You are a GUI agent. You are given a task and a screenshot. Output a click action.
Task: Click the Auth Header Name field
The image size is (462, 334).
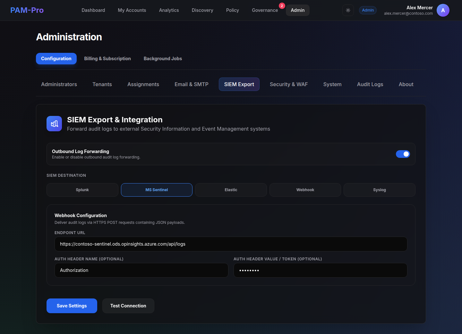[141, 270]
